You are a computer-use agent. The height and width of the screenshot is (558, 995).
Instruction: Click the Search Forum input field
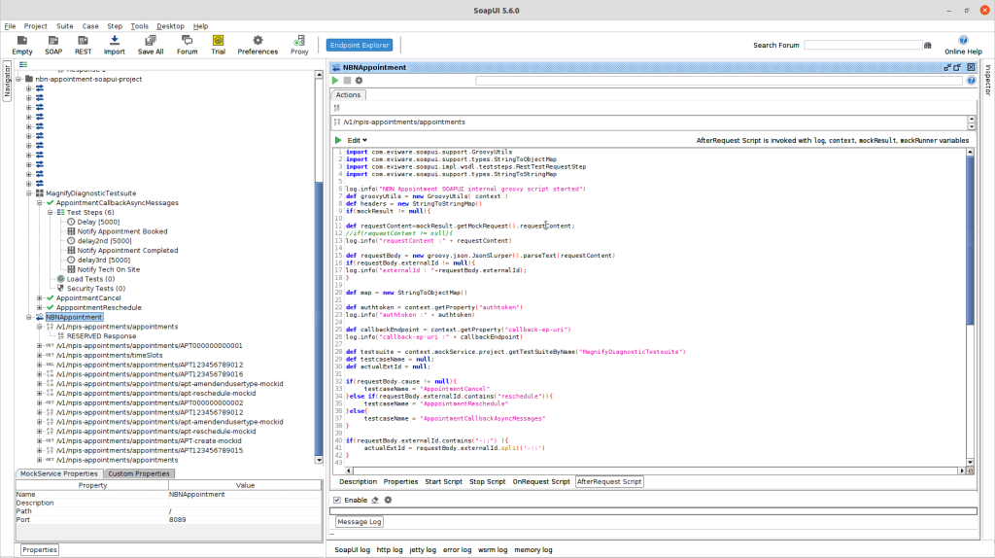tap(862, 45)
